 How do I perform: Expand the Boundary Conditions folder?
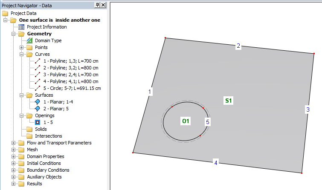tap(13, 170)
